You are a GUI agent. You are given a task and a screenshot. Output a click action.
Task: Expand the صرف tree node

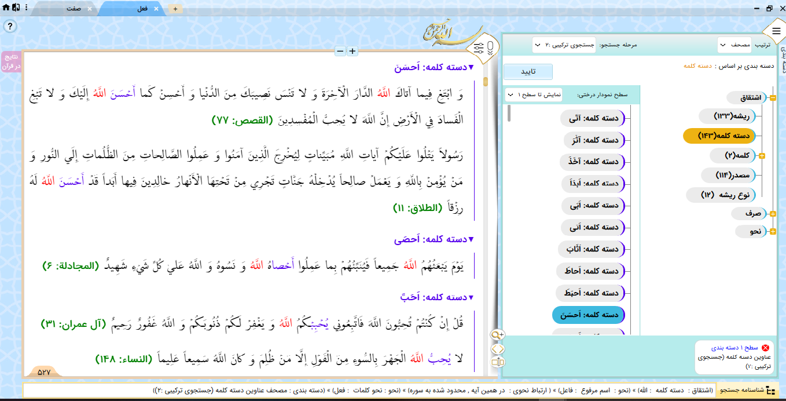coord(773,213)
